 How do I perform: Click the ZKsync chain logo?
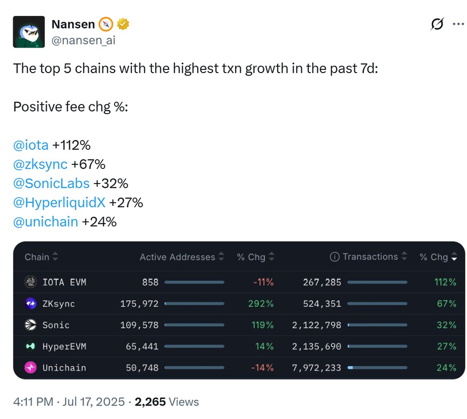point(31,303)
